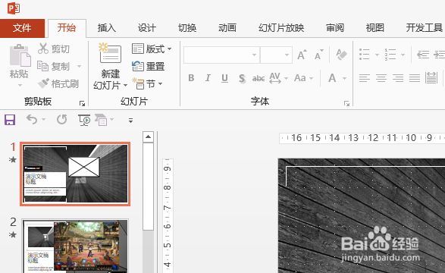Image resolution: width=445 pixels, height=273 pixels.
Task: Copy selection with 复制
Action: click(54, 66)
